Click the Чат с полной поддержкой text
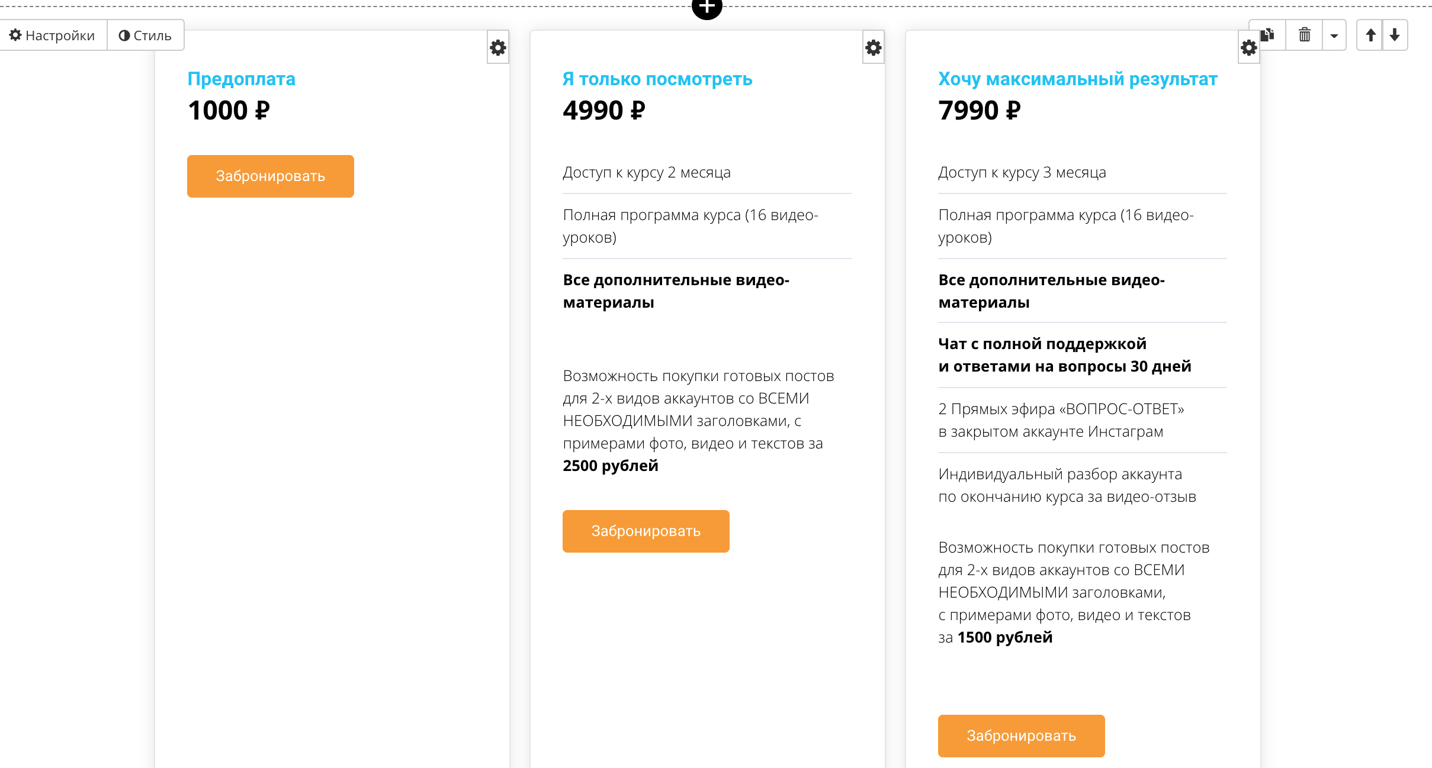The height and width of the screenshot is (768, 1432). tap(1042, 344)
